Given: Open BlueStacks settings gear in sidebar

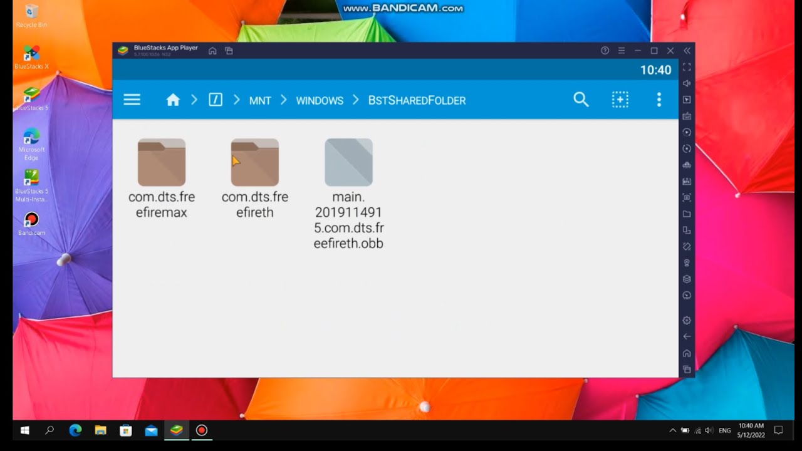Looking at the screenshot, I should point(687,320).
